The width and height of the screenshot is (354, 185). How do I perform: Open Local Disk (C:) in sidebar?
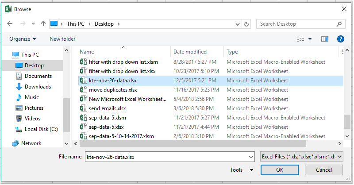click(x=41, y=129)
